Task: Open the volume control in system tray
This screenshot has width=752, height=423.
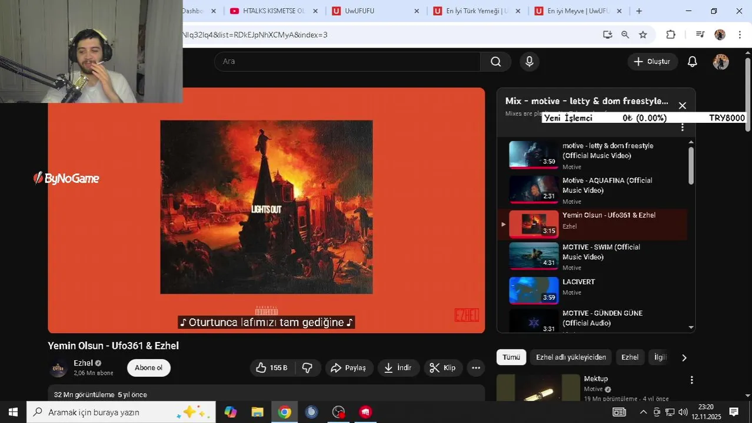Action: click(683, 412)
